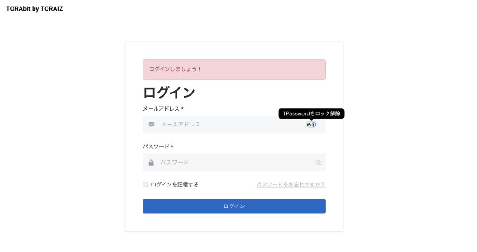Click the blue 1Password logo icon
Screen dimensions: 477x252
coord(313,125)
